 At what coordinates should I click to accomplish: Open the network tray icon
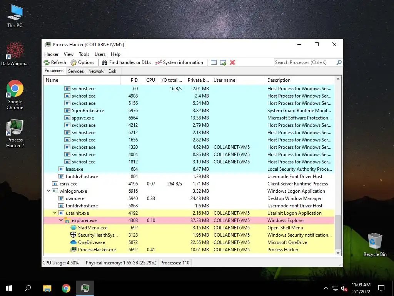[x=335, y=288]
